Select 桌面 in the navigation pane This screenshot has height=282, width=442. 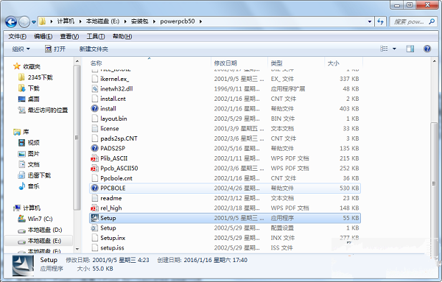coord(34,99)
